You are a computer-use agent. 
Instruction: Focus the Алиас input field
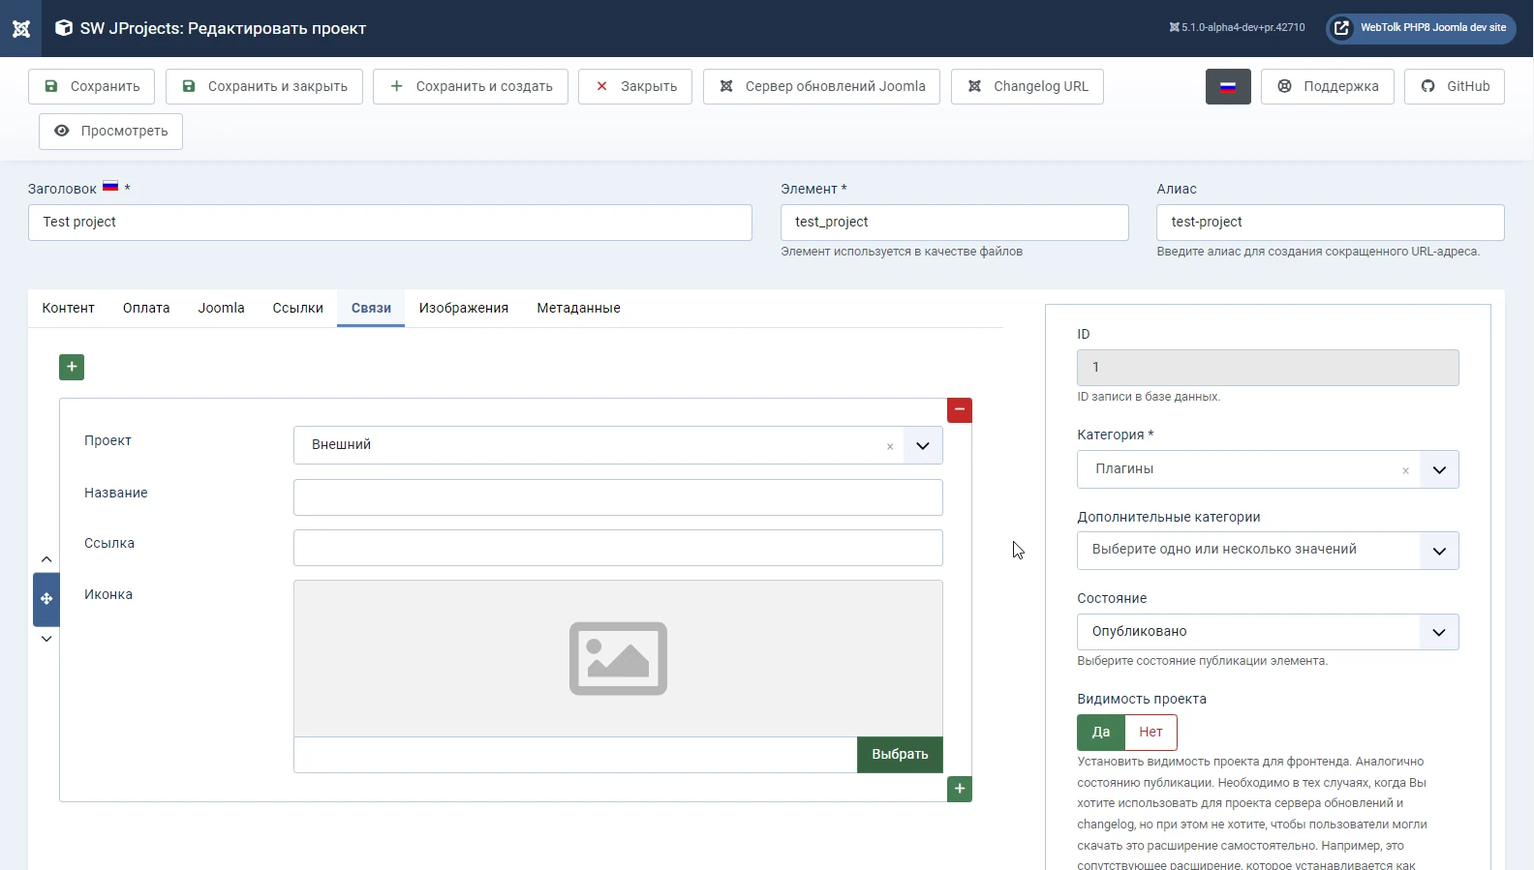pos(1330,222)
